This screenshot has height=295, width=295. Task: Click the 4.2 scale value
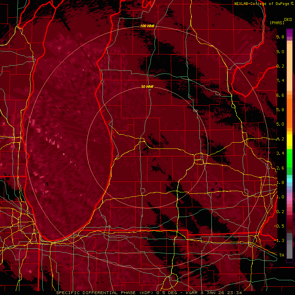tap(280, 139)
